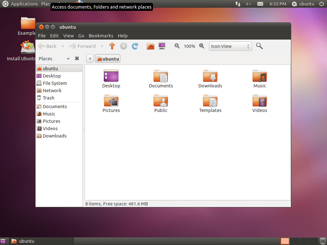Viewport: 327px width, 245px height.
Task: Click the 100% zoom level label
Action: 189,46
